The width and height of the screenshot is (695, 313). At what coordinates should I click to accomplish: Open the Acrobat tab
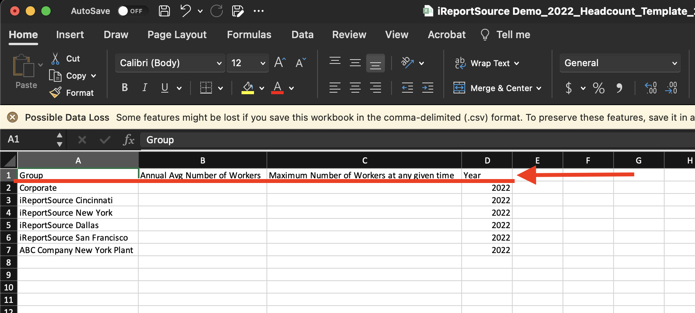click(x=447, y=35)
